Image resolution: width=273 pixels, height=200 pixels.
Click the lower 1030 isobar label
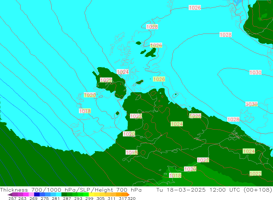251,104
